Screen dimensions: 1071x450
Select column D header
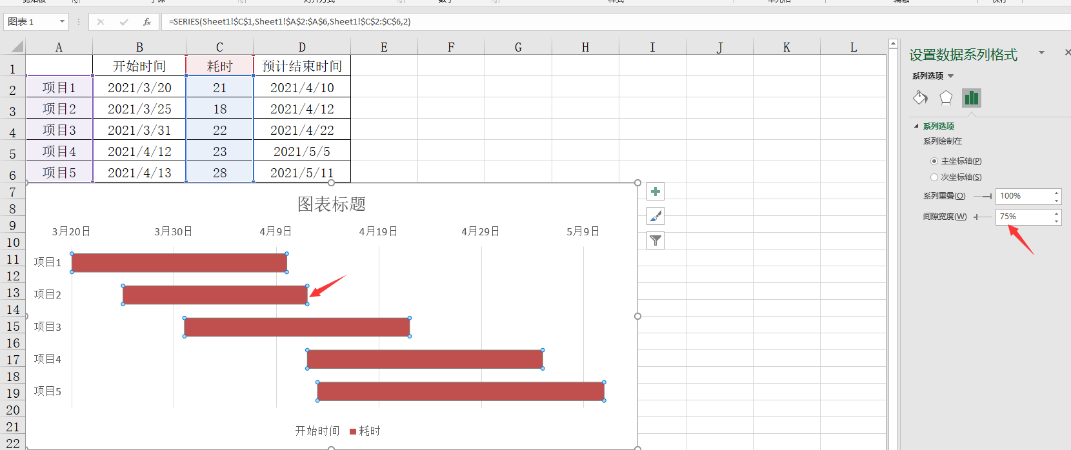click(302, 47)
